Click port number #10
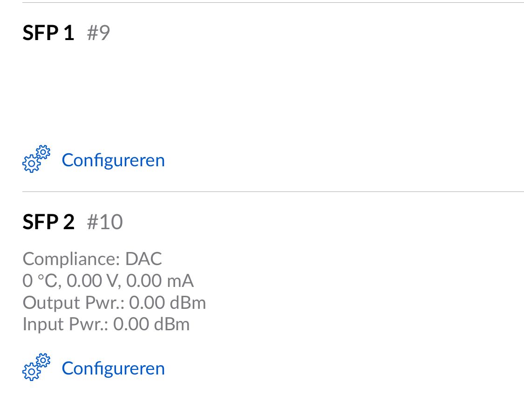The width and height of the screenshot is (524, 395). pyautogui.click(x=105, y=222)
